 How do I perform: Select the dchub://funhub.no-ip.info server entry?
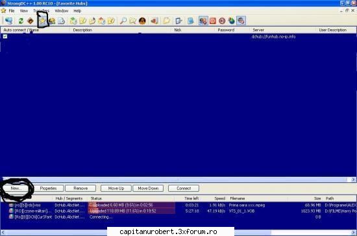[273, 36]
